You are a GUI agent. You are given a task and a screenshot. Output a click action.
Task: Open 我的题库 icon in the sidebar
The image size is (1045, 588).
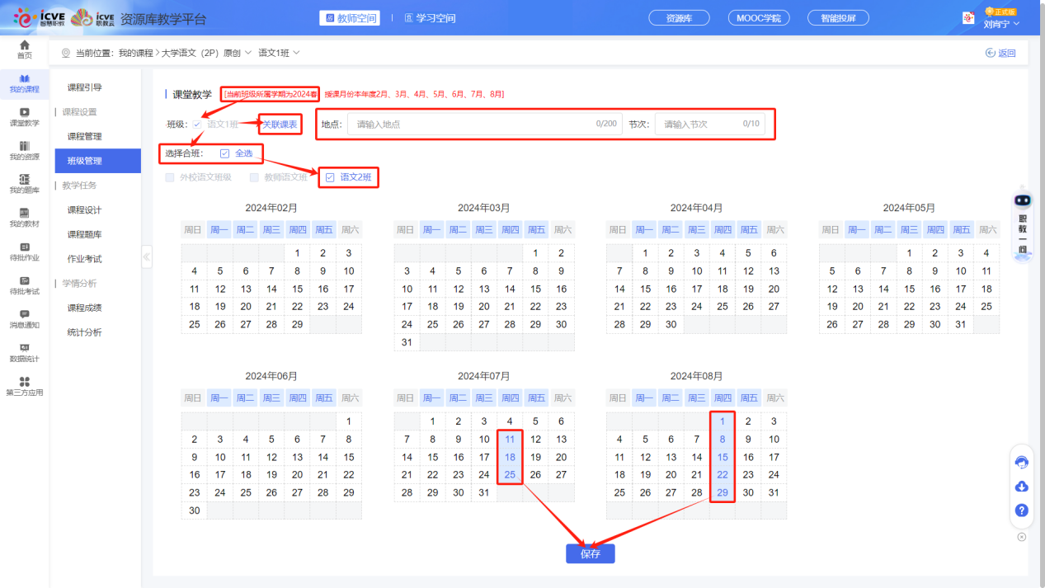point(25,181)
